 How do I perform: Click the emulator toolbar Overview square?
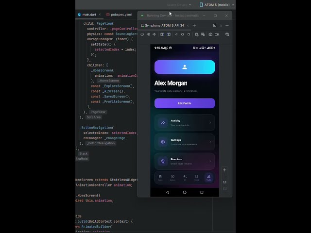click(x=189, y=34)
